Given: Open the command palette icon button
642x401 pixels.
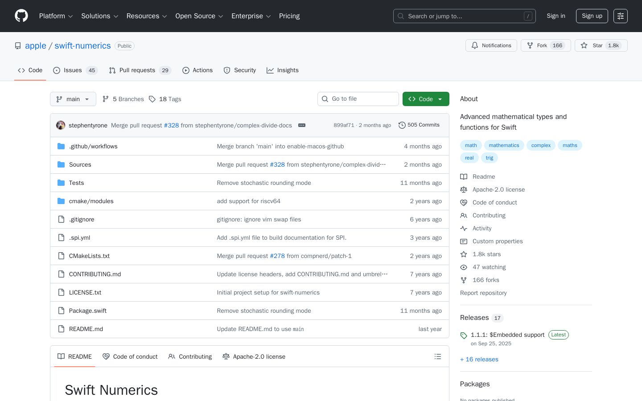Looking at the screenshot, I should click(621, 16).
